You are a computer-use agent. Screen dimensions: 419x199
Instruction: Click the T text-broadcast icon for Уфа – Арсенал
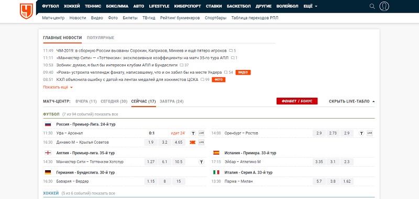[x=193, y=133]
